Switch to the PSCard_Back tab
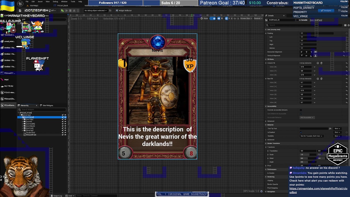The height and width of the screenshot is (197, 350). tap(62, 5)
